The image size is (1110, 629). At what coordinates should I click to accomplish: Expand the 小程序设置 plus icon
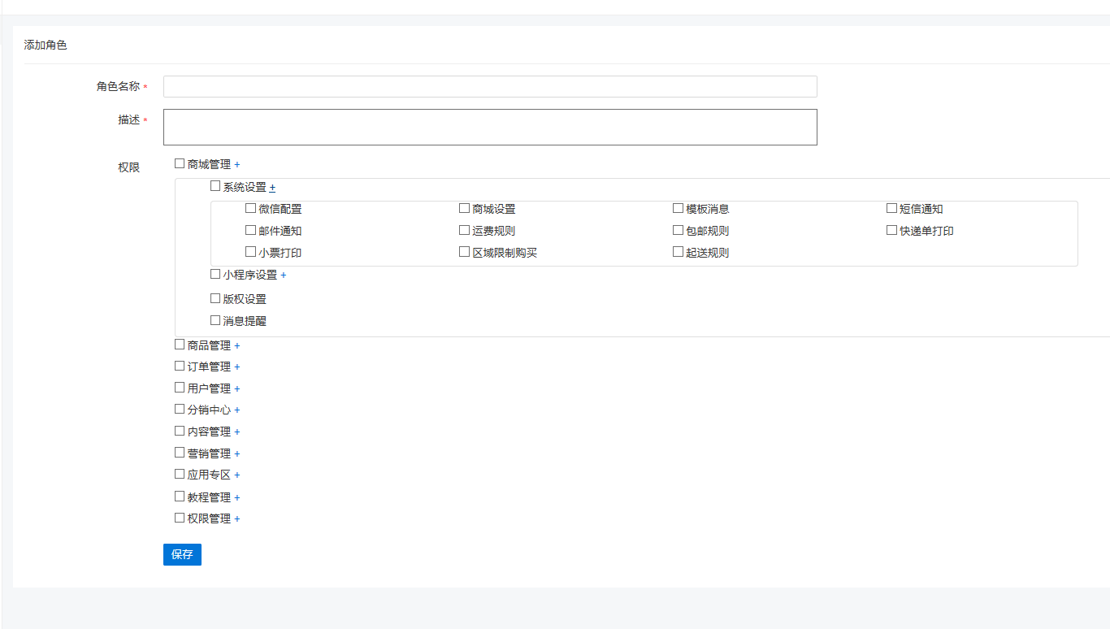click(x=284, y=275)
